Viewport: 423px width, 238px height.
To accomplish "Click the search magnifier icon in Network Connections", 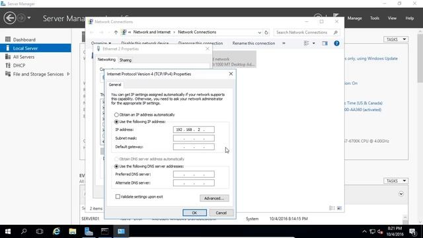I will [x=336, y=32].
